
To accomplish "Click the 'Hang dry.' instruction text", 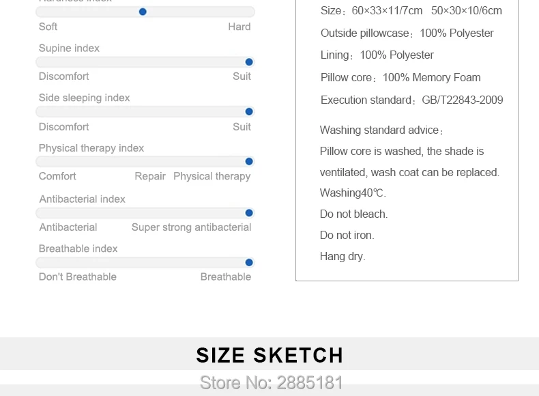I will pos(343,257).
